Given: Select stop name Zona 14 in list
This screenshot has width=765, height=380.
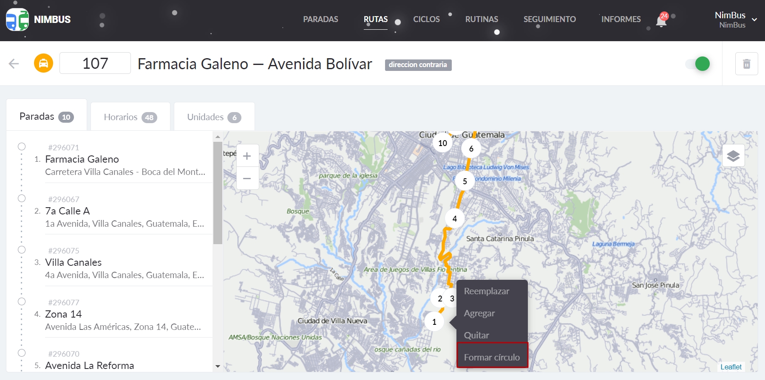Looking at the screenshot, I should pos(63,314).
